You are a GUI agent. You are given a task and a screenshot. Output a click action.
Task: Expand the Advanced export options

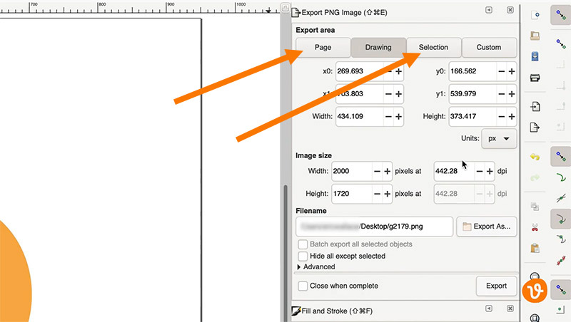pos(299,266)
